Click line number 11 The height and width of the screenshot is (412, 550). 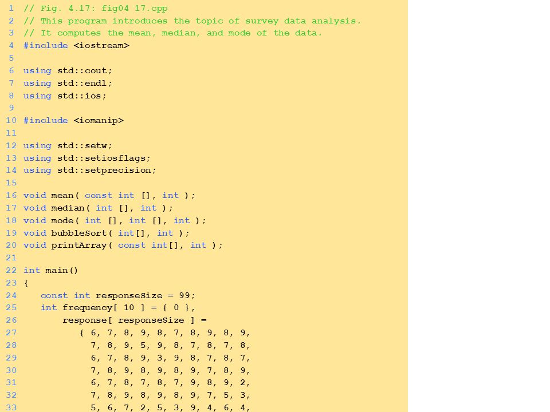tap(11, 133)
